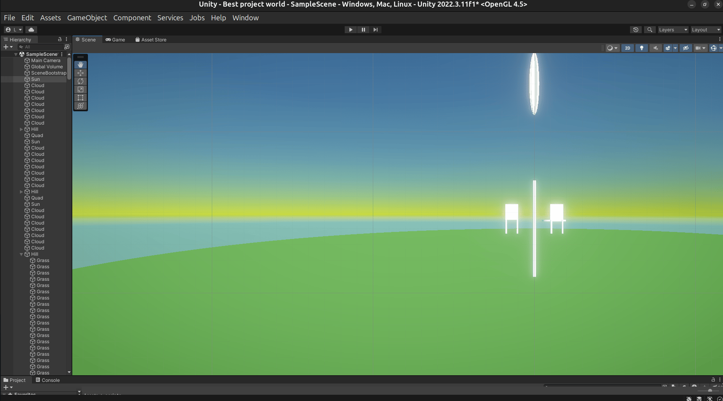Select the Scale tool

(81, 89)
